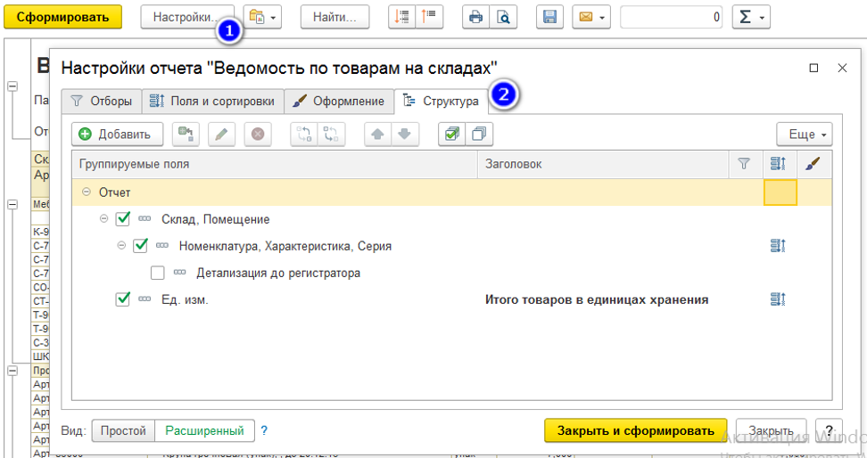
Task: Uncheck the Ед. изм. checkbox
Action: [x=123, y=299]
